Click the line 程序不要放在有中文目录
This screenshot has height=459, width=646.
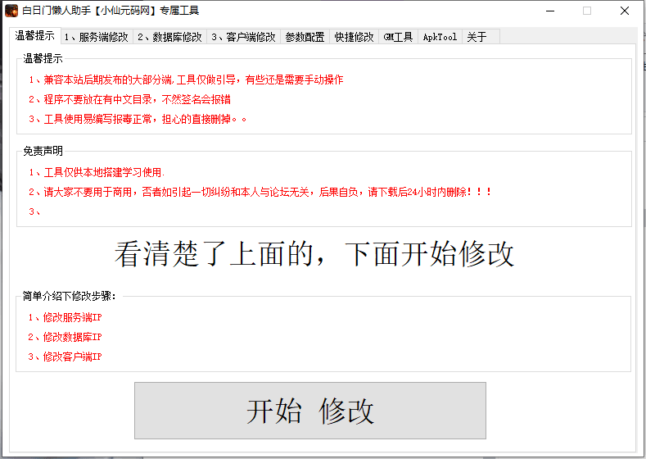click(129, 99)
